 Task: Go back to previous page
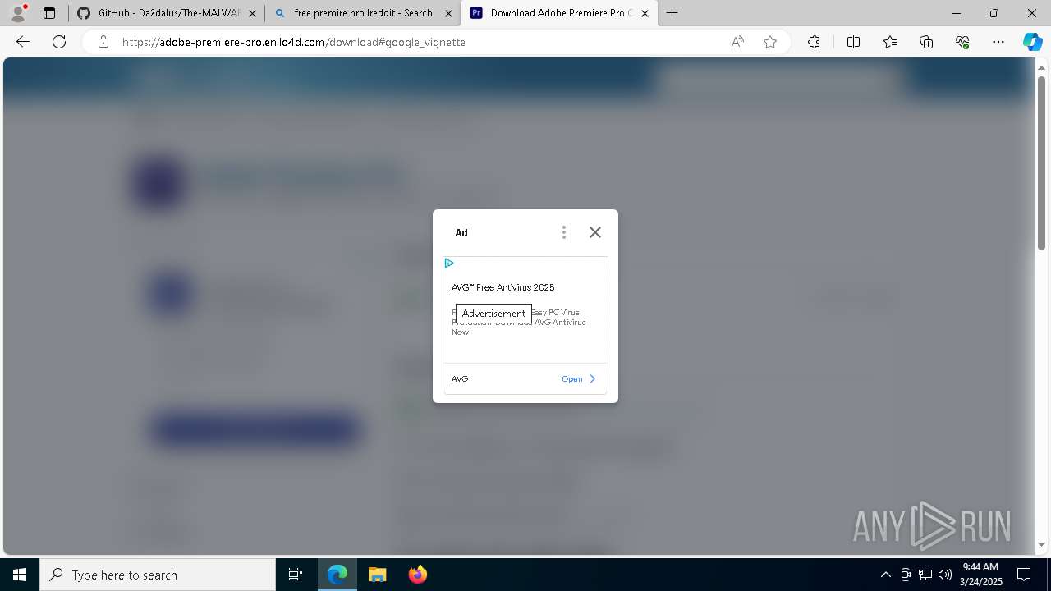click(x=23, y=42)
